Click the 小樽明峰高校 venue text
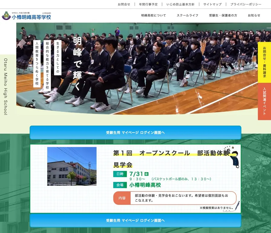This screenshot has height=233, width=271. [x=145, y=185]
